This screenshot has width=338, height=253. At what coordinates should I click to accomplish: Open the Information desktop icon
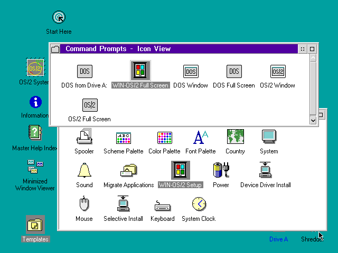point(35,102)
